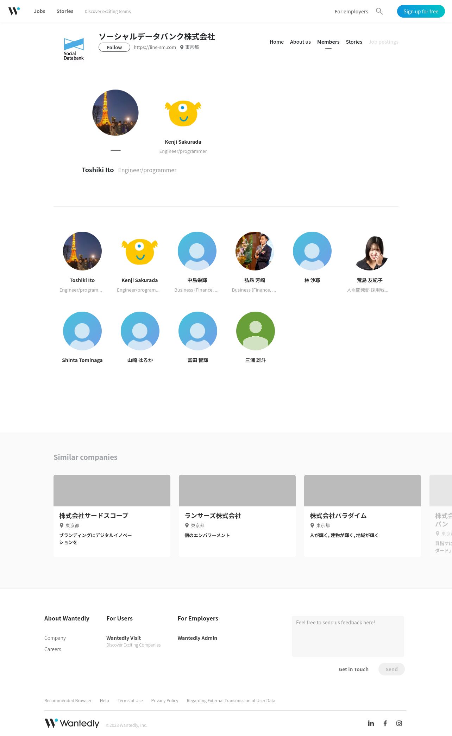Image resolution: width=452 pixels, height=736 pixels.
Task: Open https://line-sm.com company website link
Action: [155, 47]
